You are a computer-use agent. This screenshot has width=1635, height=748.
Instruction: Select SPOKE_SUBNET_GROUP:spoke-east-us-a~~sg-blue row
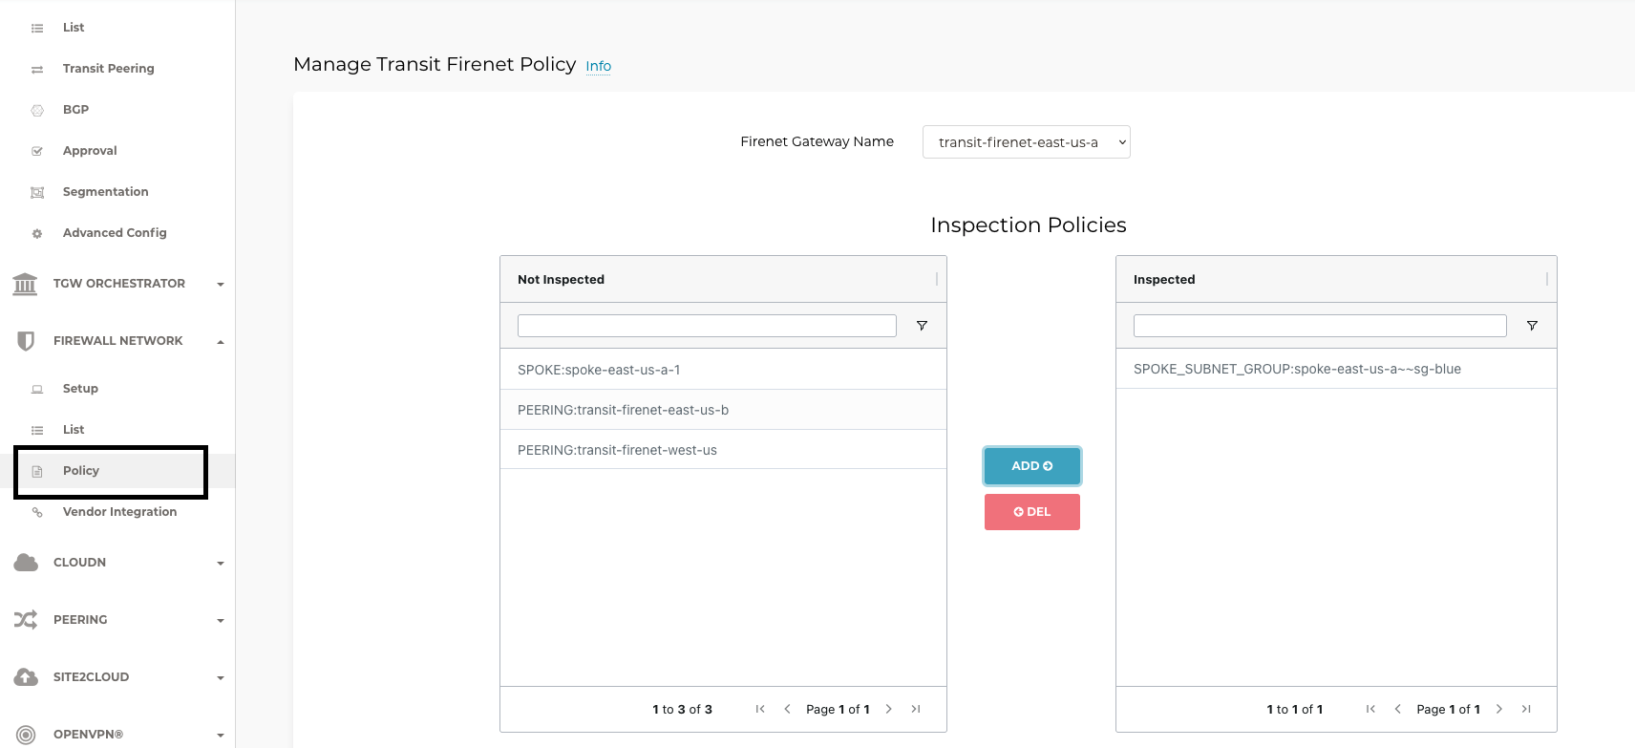point(1336,369)
